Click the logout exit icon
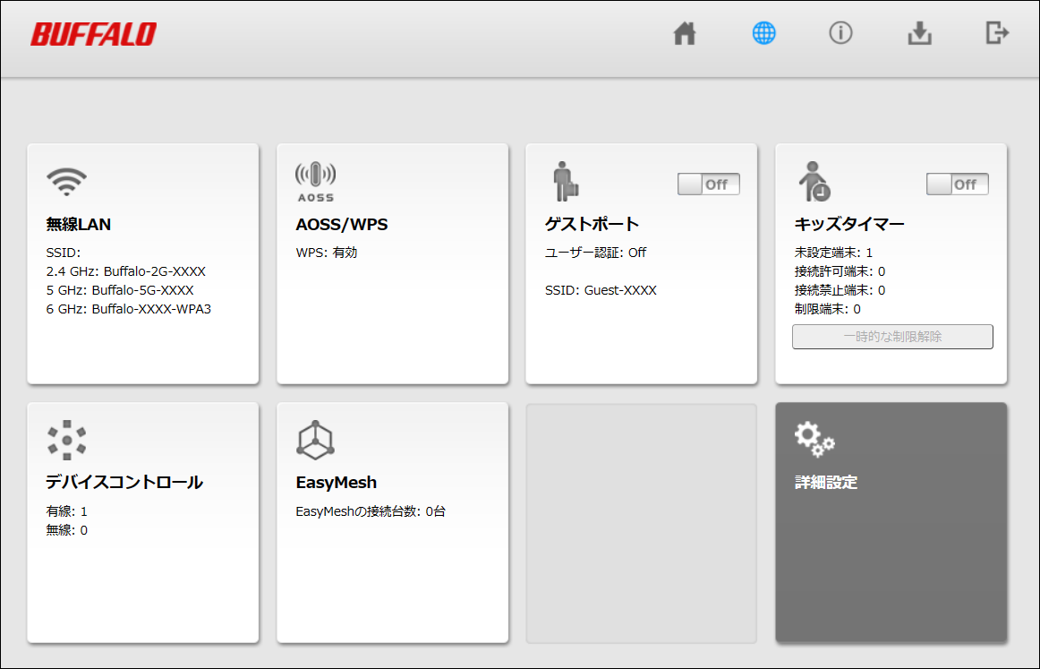 [996, 34]
